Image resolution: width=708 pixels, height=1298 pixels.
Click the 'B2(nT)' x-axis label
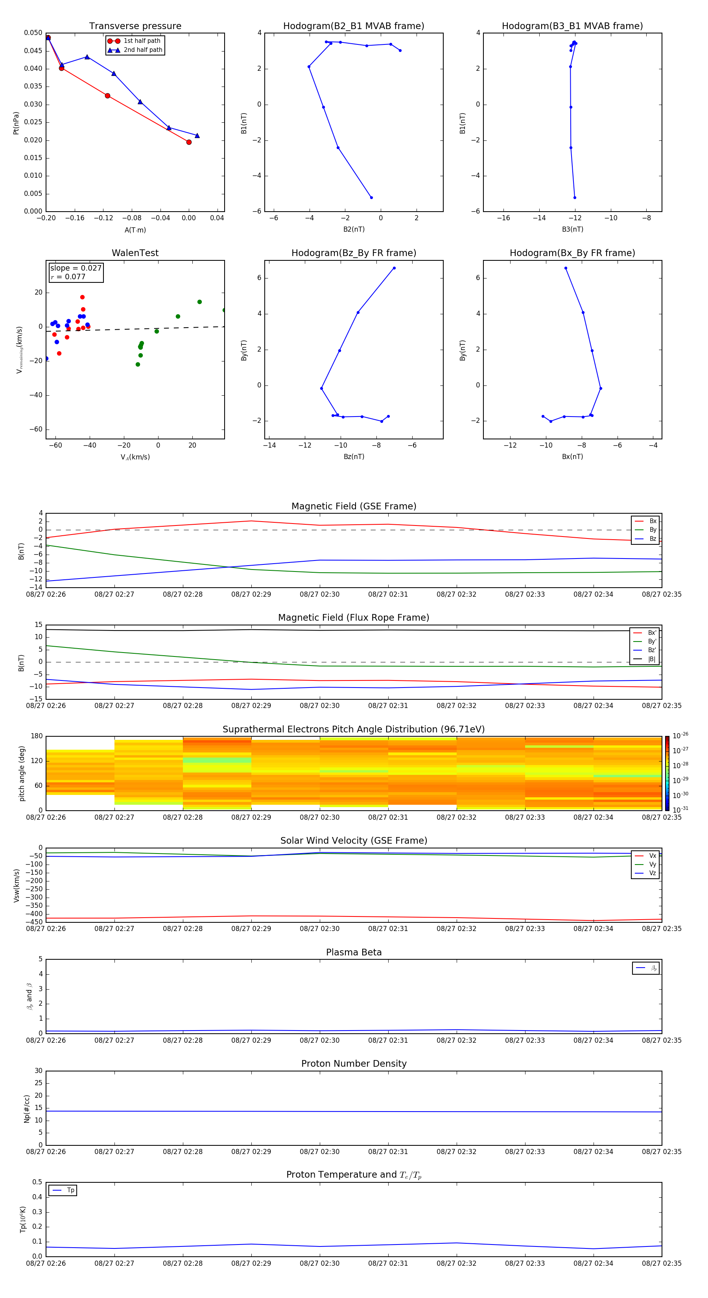pos(354,229)
